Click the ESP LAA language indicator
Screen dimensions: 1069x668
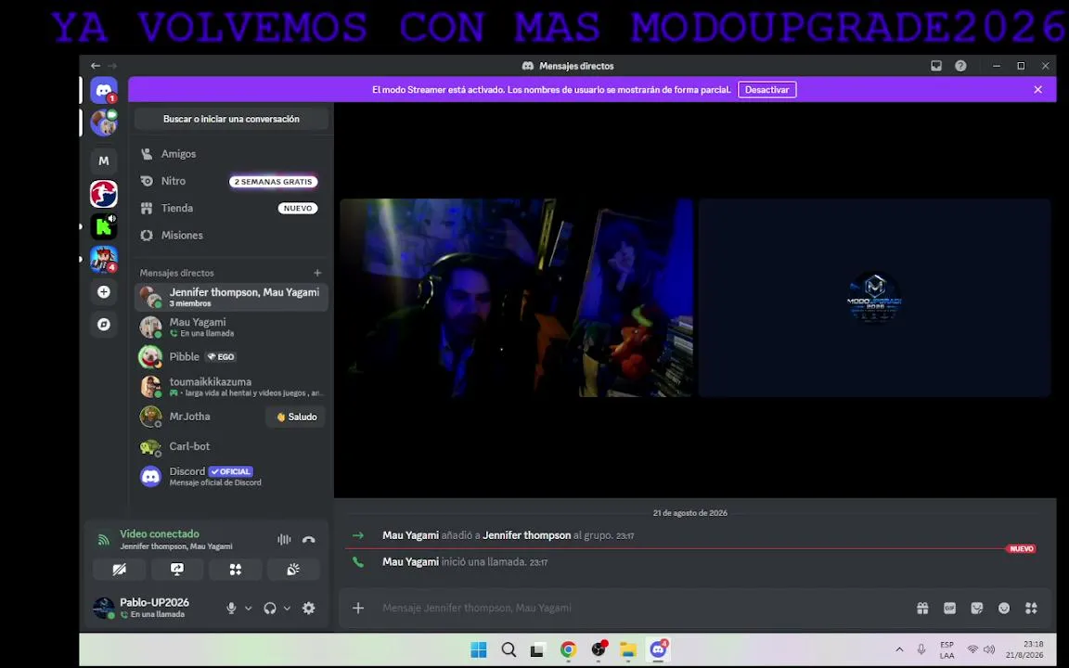click(947, 649)
